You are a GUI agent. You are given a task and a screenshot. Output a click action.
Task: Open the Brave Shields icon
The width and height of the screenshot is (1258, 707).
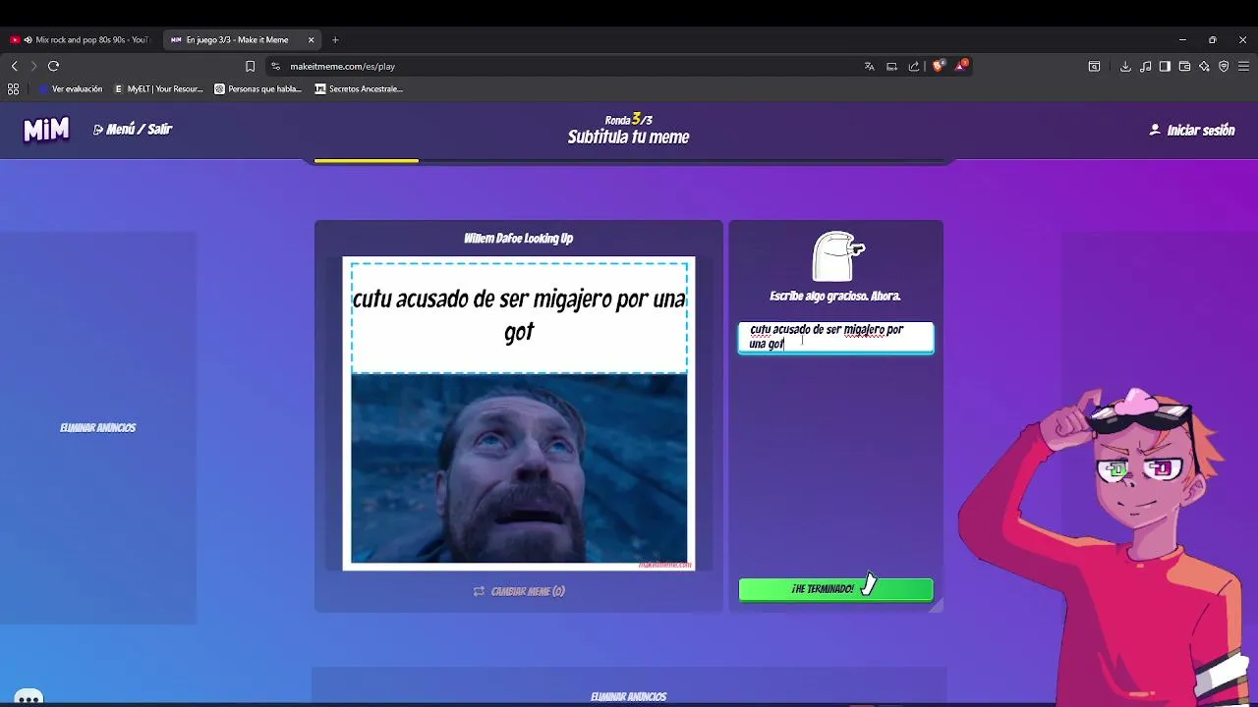click(x=938, y=66)
